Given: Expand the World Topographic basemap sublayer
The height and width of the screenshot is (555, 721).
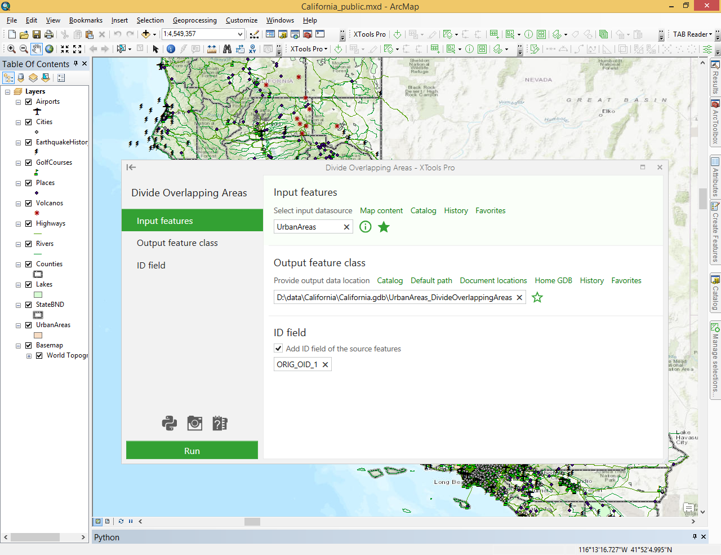Looking at the screenshot, I should (29, 356).
